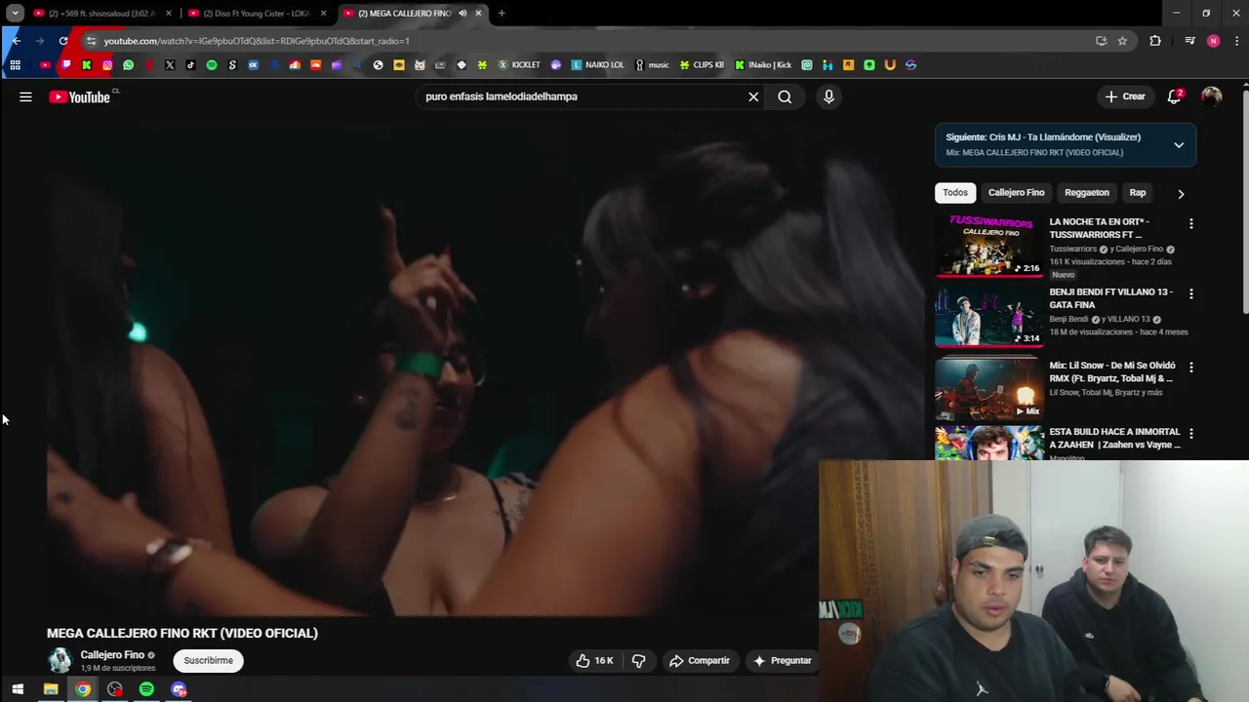Select the Reggaeton filter chip
The height and width of the screenshot is (702, 1249).
tap(1086, 192)
